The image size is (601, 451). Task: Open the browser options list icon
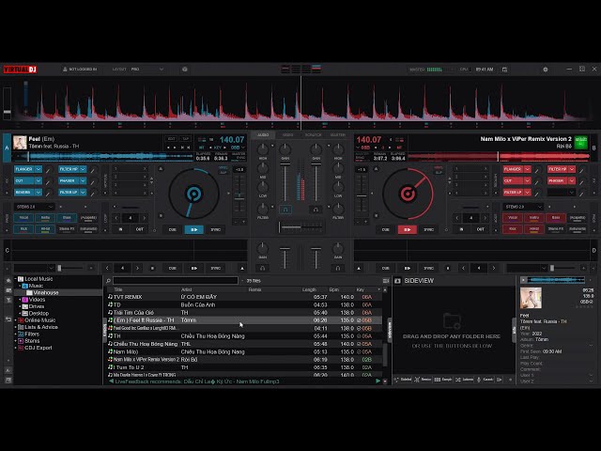pyautogui.click(x=386, y=281)
